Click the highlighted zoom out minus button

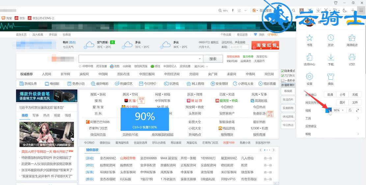point(329,110)
